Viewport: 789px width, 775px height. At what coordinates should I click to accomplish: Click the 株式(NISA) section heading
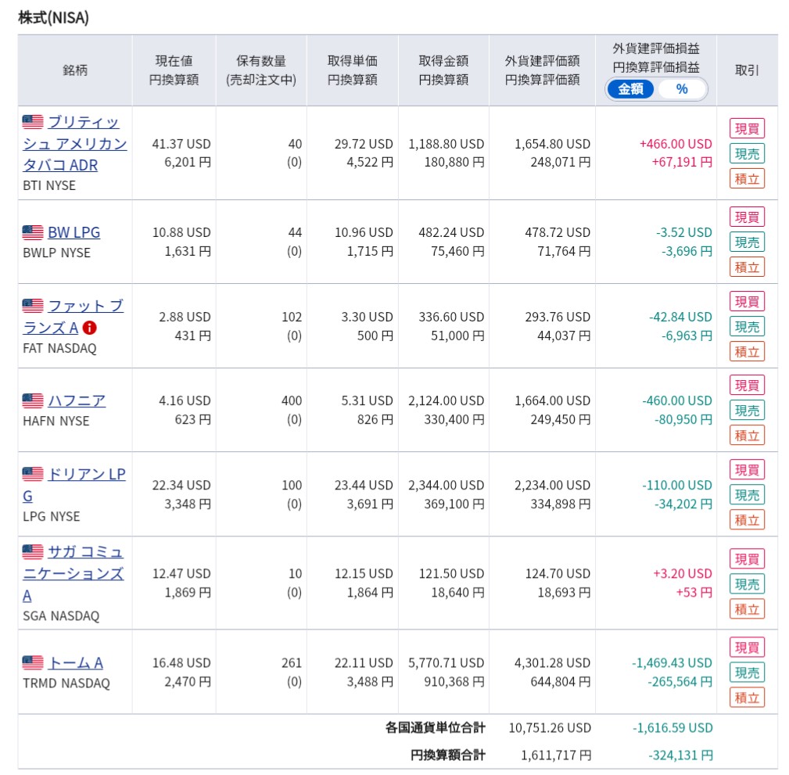click(53, 18)
